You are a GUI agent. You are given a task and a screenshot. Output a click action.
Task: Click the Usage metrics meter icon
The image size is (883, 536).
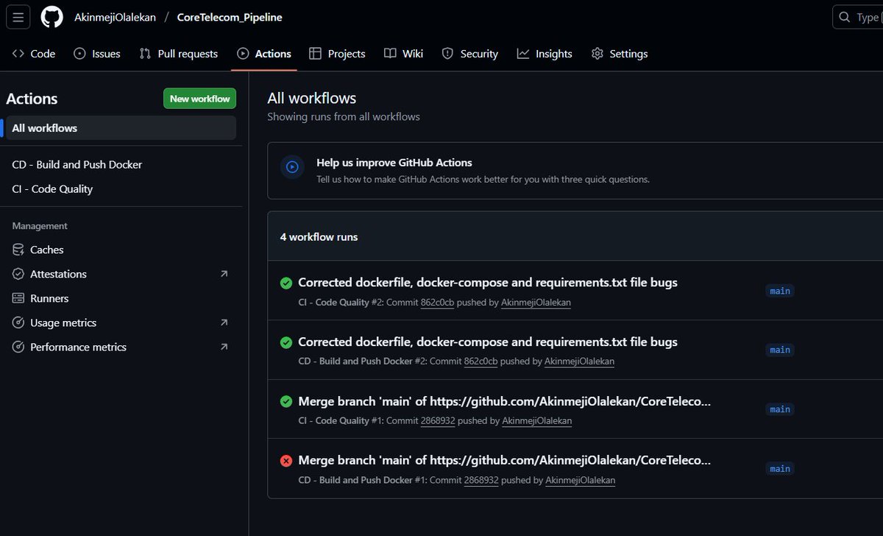pos(18,322)
